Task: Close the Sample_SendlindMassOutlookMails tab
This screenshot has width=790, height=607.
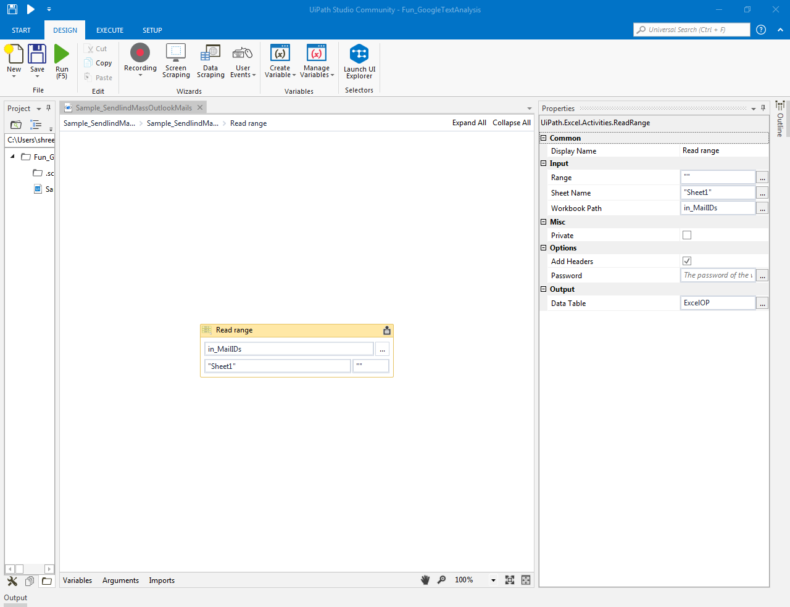Action: pos(200,107)
